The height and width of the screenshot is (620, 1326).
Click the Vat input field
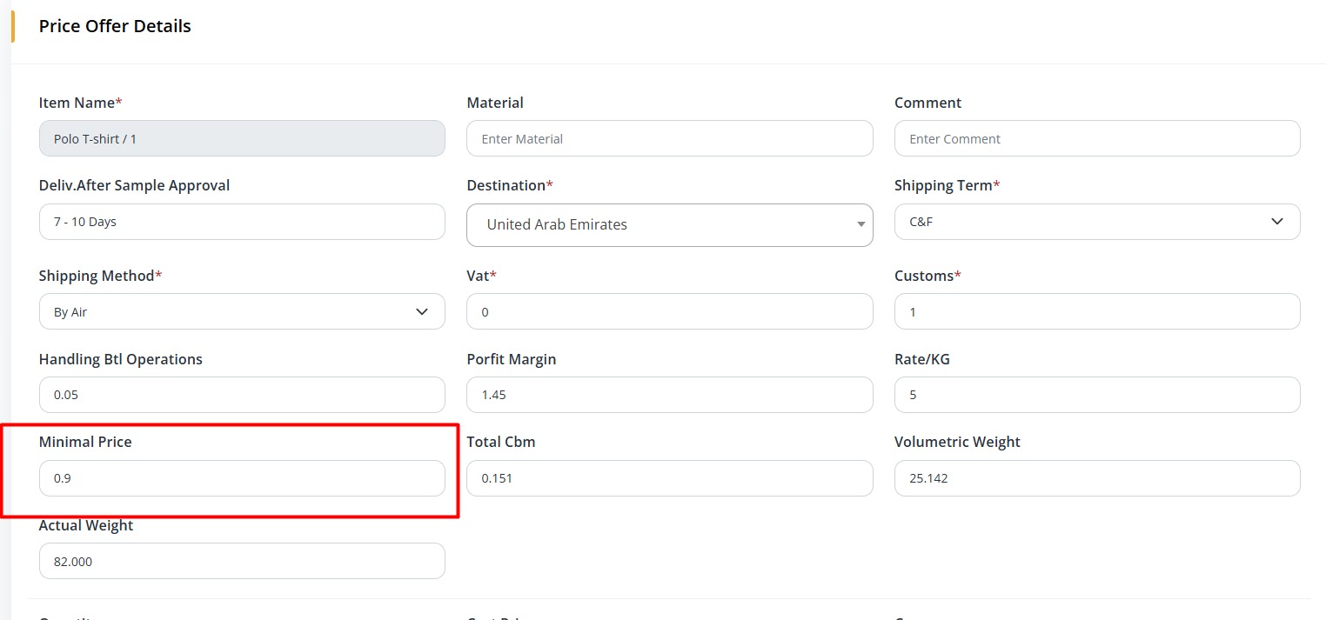coord(669,311)
